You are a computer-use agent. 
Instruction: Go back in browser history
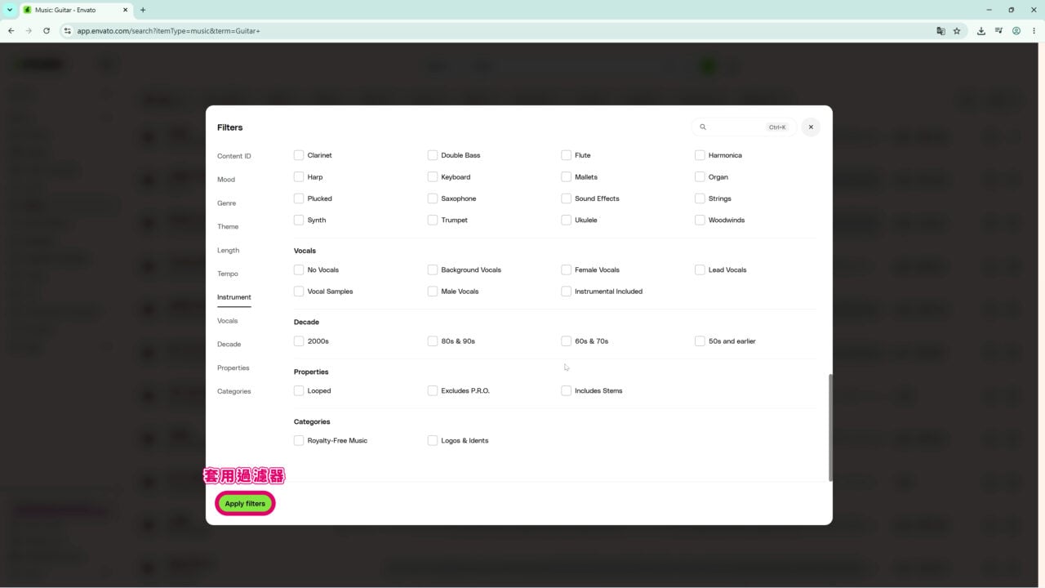pyautogui.click(x=11, y=31)
